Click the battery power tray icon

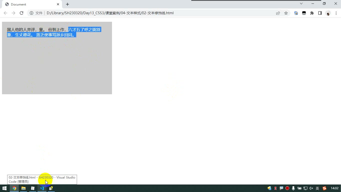pos(299,188)
